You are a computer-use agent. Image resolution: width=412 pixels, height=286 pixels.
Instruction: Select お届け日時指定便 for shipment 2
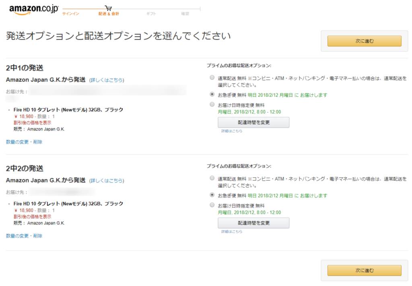tap(212, 205)
